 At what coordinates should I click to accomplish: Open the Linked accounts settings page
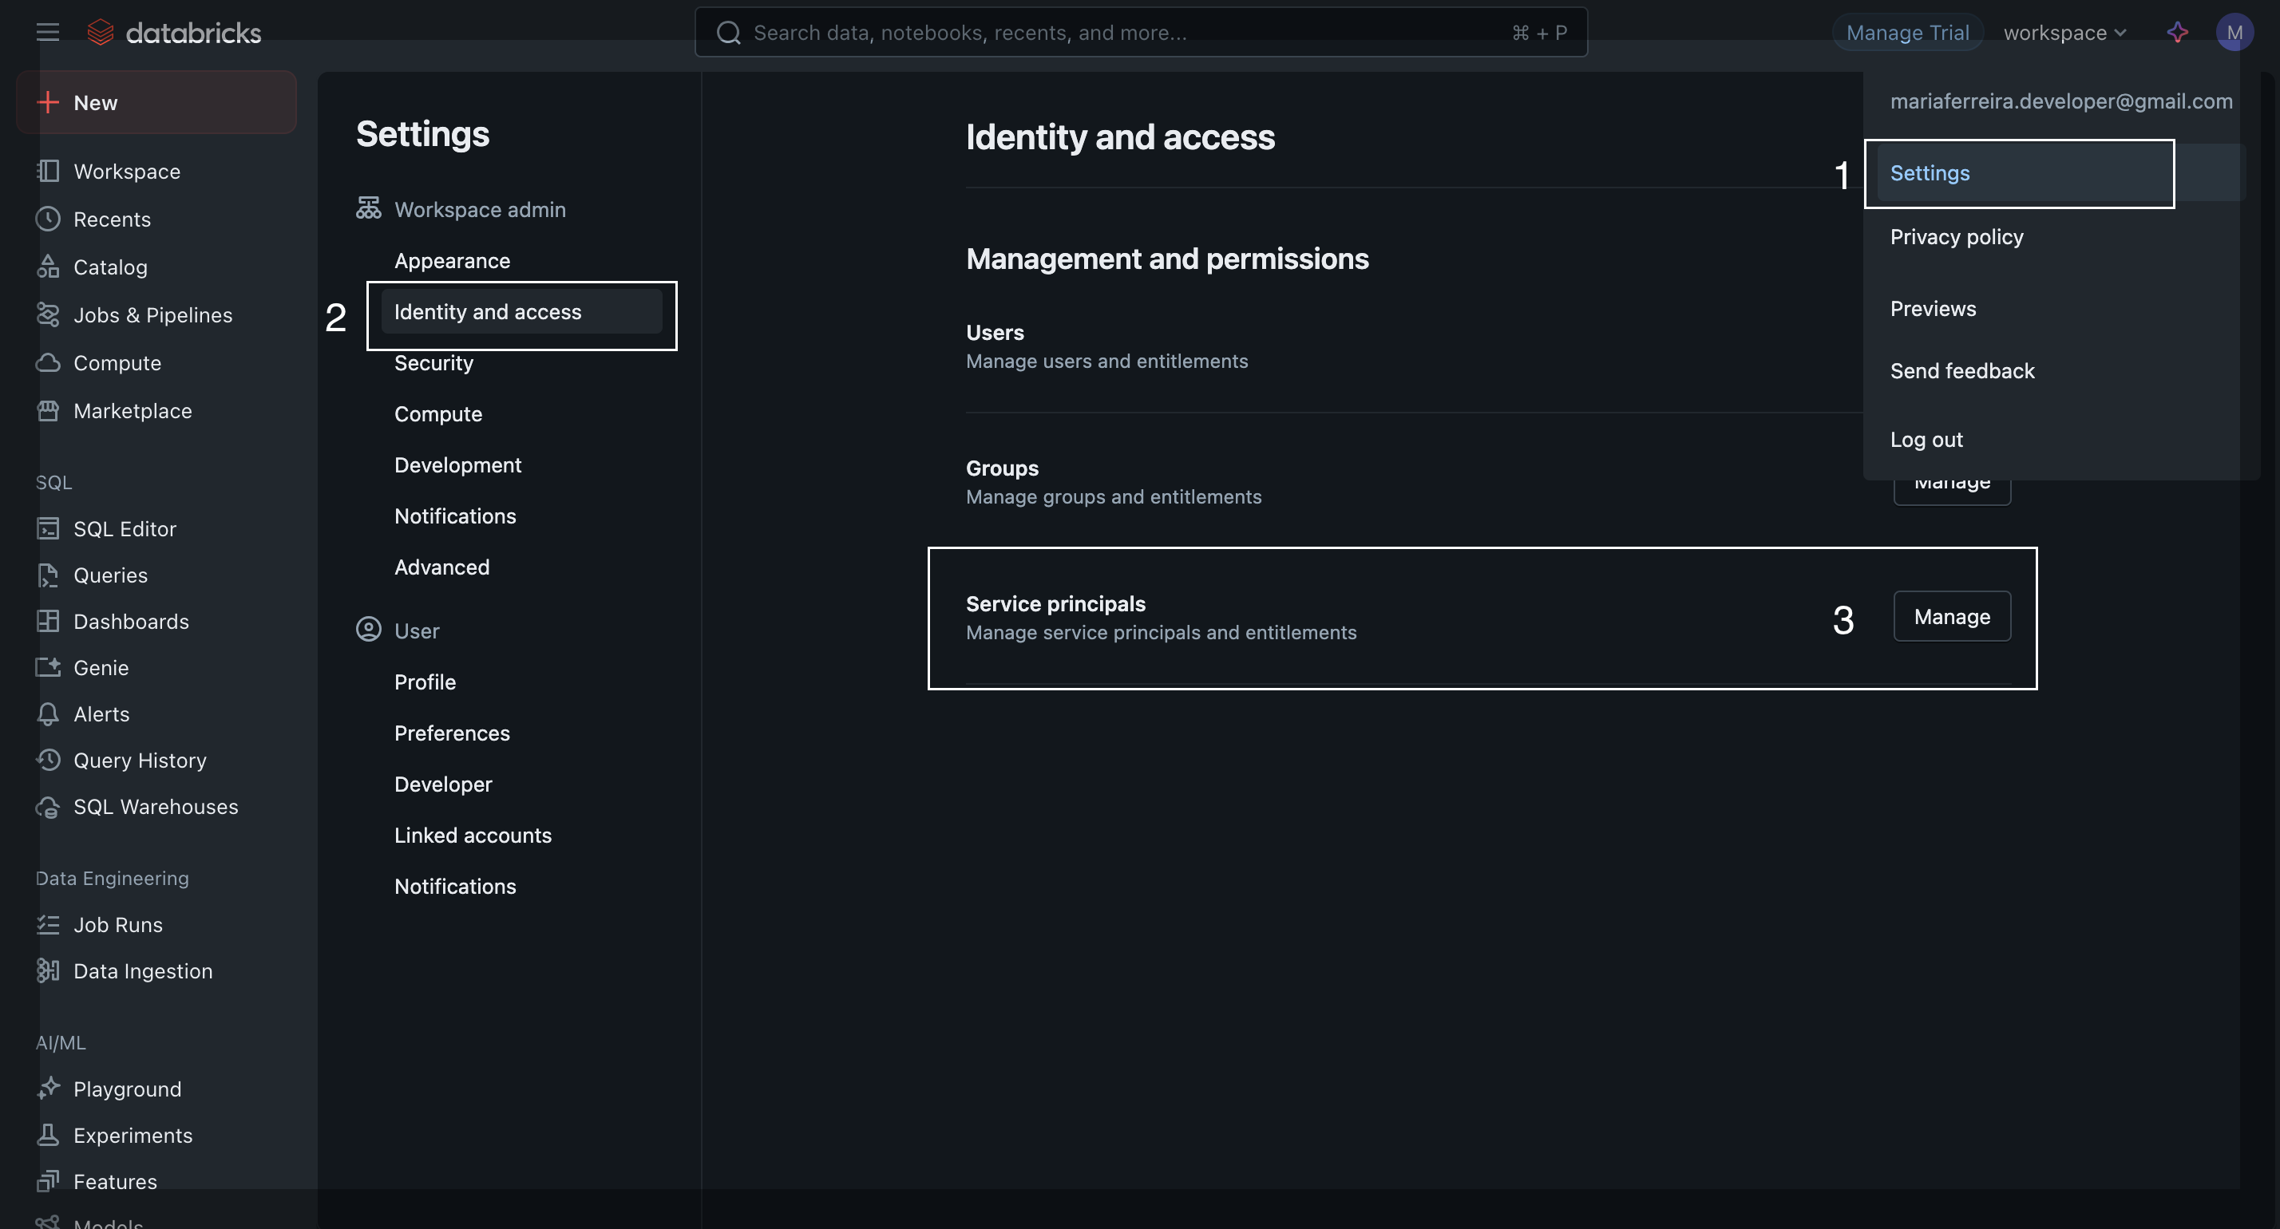[473, 836]
